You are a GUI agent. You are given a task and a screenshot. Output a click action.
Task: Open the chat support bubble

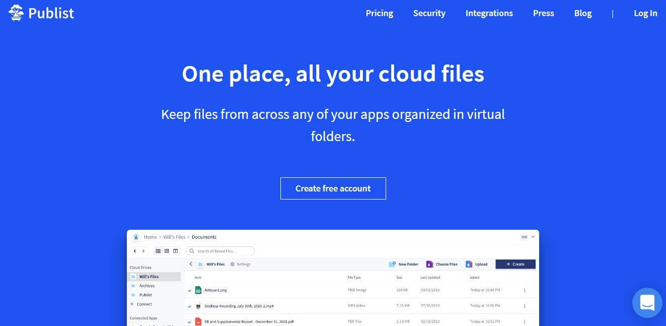coord(647,303)
